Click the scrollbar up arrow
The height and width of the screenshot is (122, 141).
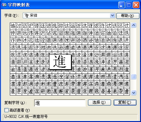[134, 25]
